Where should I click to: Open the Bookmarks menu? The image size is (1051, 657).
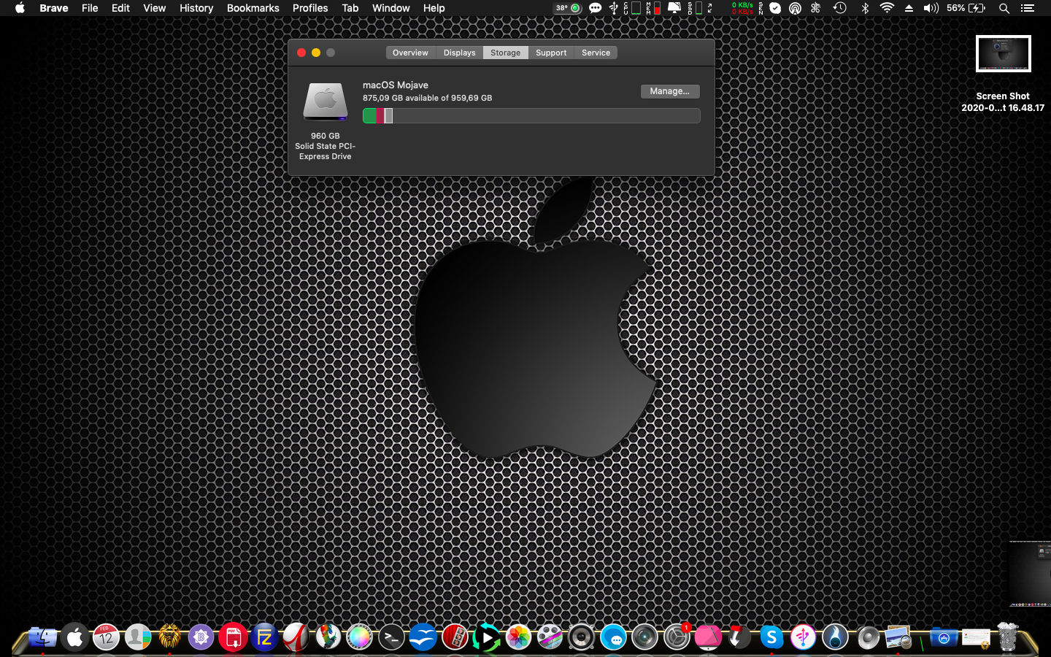pos(253,8)
